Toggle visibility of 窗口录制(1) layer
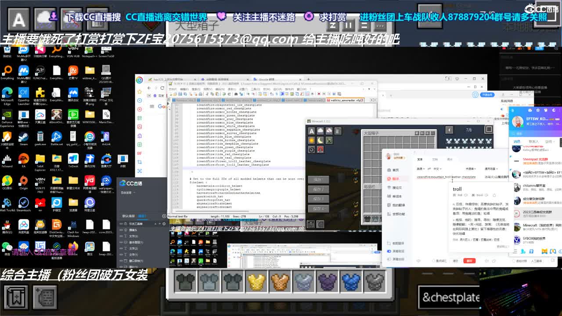 [122, 261]
